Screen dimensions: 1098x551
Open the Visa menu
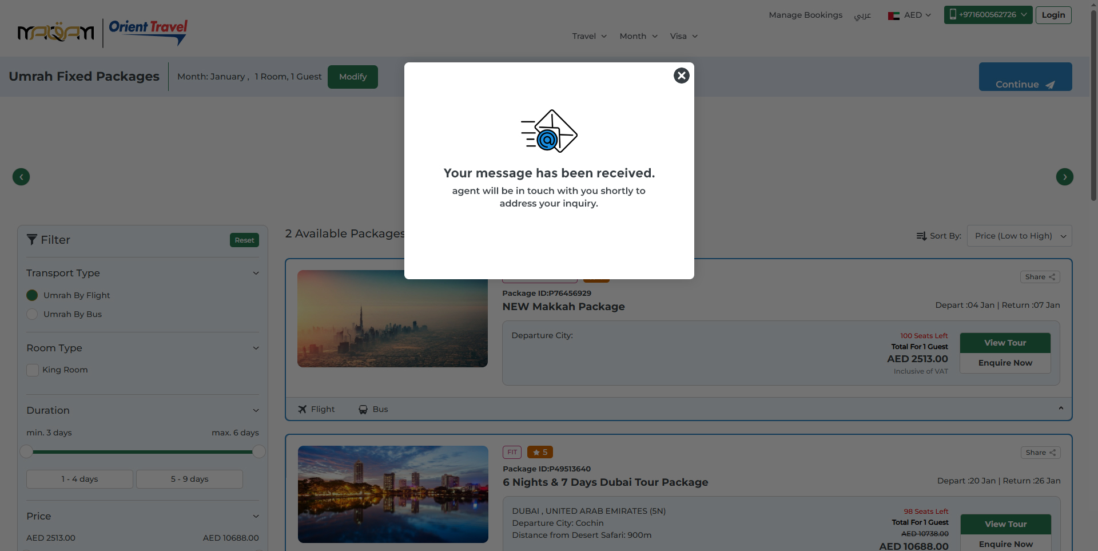pos(683,36)
